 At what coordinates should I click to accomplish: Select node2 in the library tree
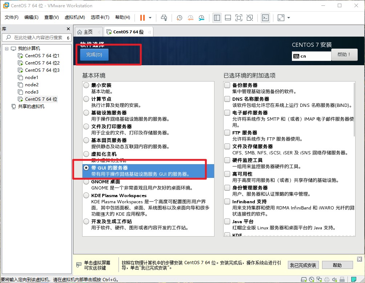click(x=28, y=85)
